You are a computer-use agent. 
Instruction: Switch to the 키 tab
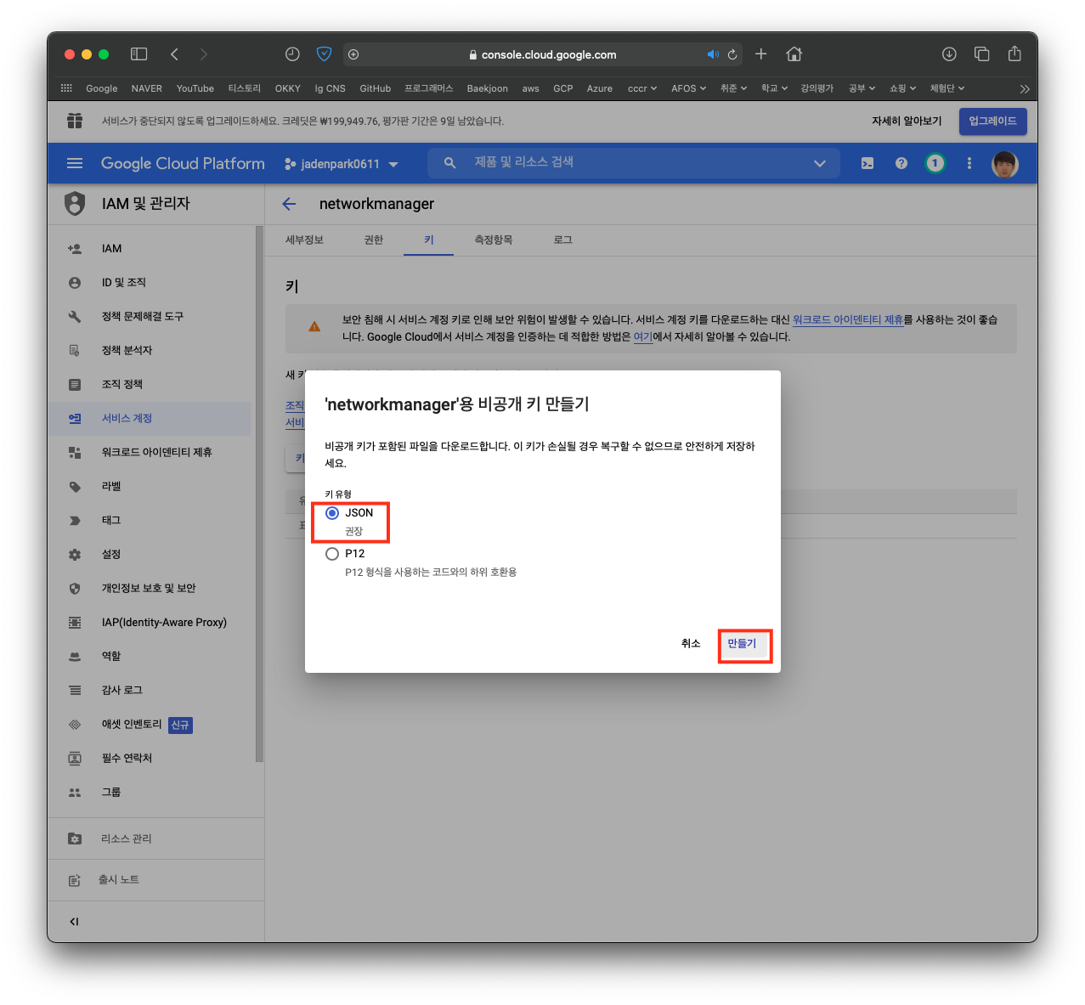pos(429,240)
